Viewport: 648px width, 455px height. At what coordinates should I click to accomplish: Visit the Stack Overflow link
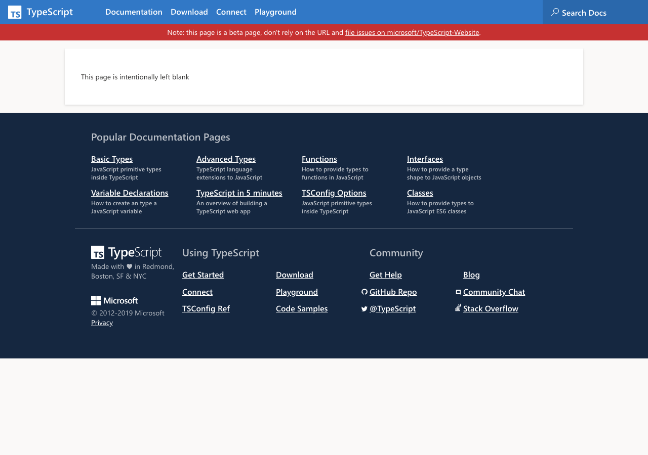click(x=491, y=308)
